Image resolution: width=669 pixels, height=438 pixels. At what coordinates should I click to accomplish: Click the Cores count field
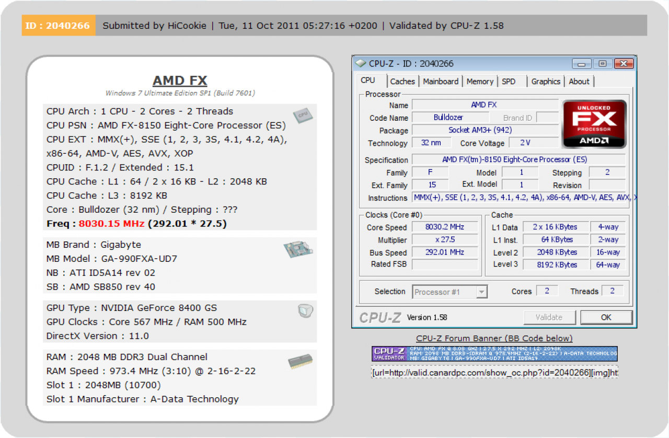(547, 291)
